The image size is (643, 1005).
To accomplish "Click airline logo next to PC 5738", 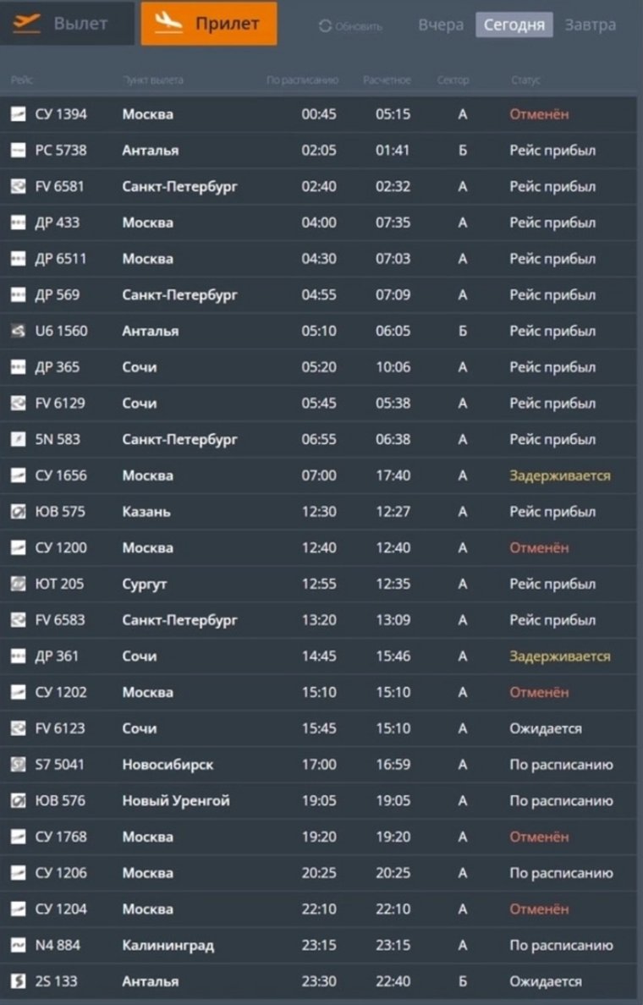I will click(18, 151).
